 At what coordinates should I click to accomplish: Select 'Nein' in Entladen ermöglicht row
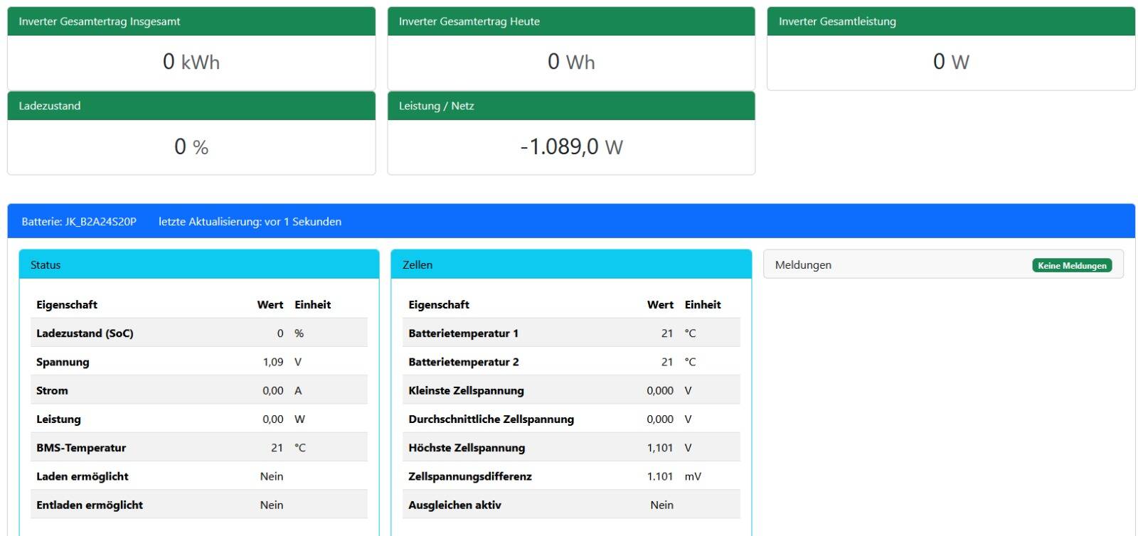pyautogui.click(x=272, y=505)
